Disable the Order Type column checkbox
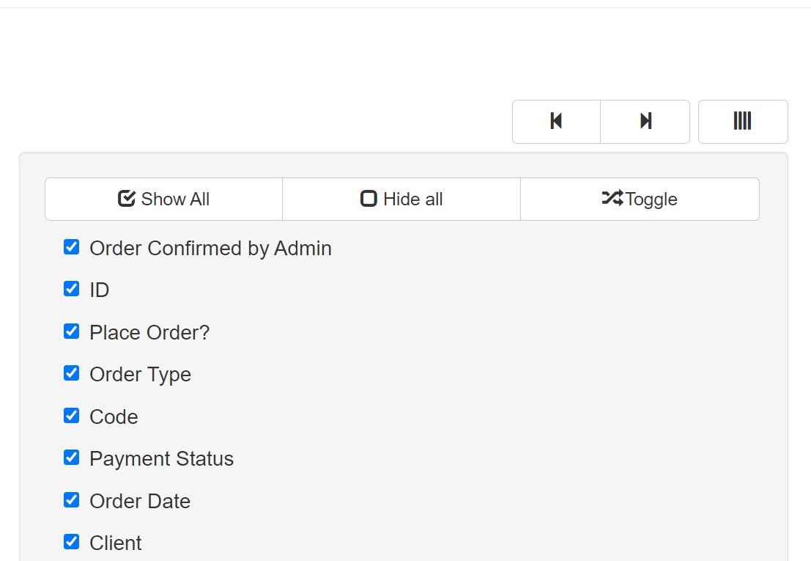811x561 pixels. (x=71, y=373)
